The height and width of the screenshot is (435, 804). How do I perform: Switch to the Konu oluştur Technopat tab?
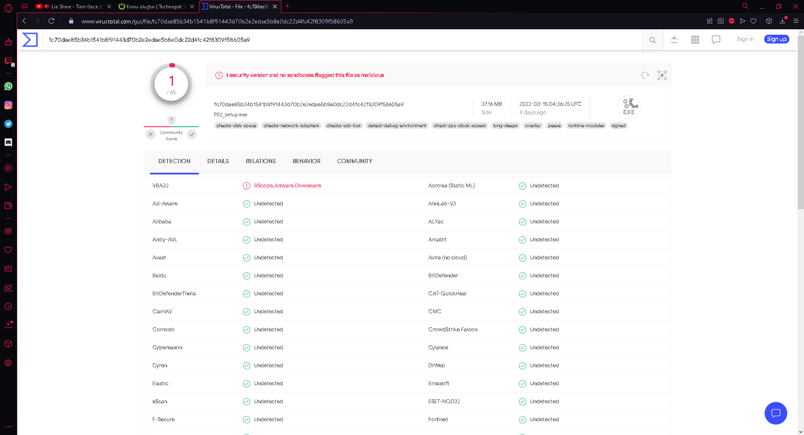156,6
